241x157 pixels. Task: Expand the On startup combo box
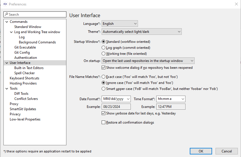148,61
